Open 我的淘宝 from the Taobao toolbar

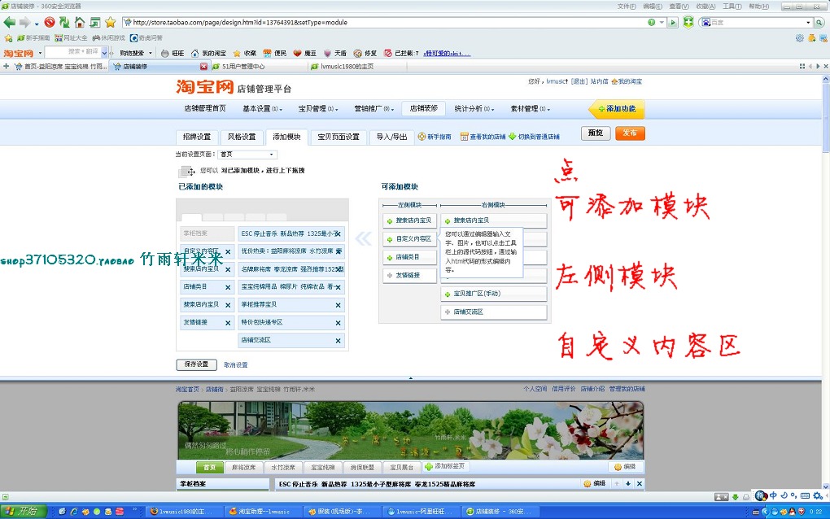208,54
